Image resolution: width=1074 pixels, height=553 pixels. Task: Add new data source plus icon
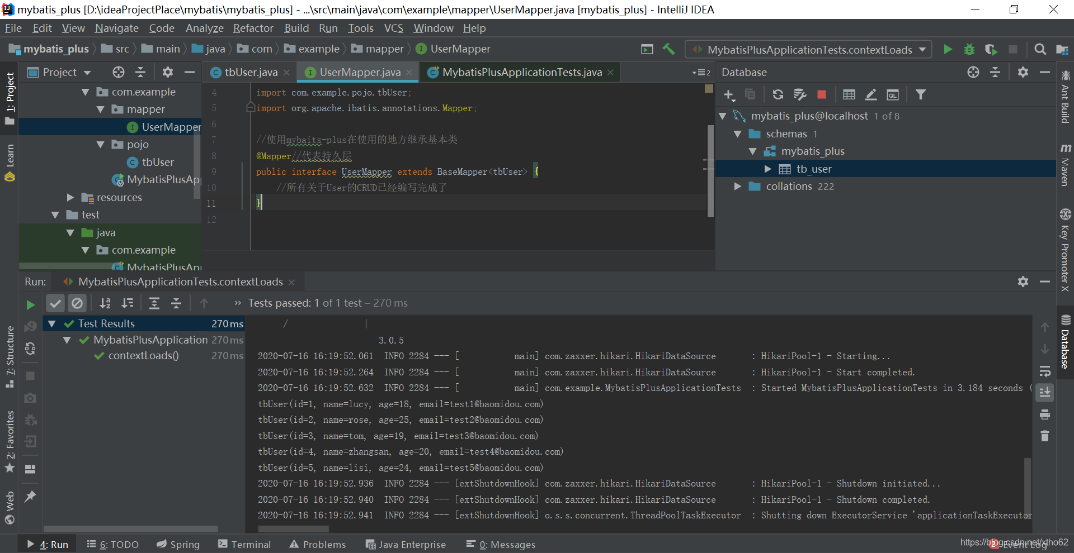[729, 95]
